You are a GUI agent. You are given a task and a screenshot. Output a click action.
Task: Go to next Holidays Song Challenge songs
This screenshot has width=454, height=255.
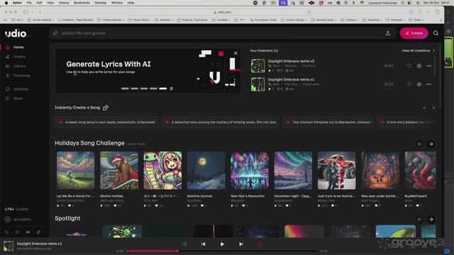pyautogui.click(x=431, y=144)
